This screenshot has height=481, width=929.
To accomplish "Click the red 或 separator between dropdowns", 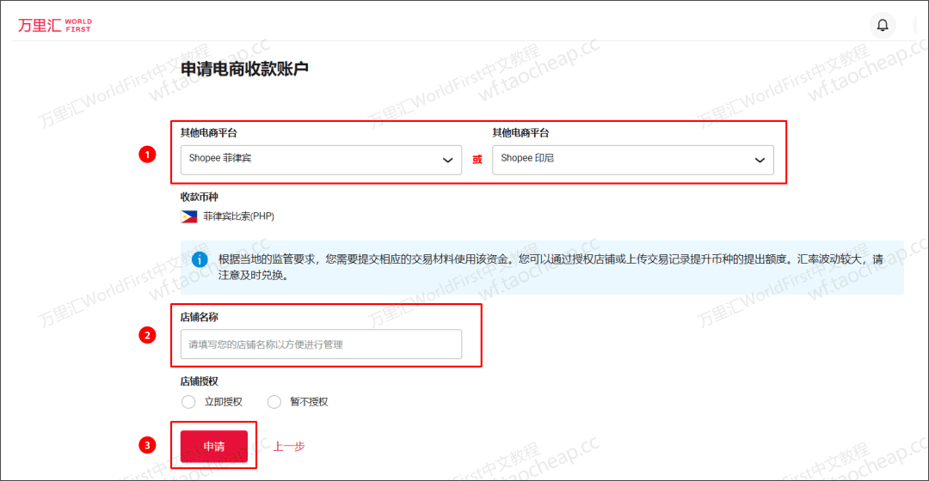I will tap(477, 160).
